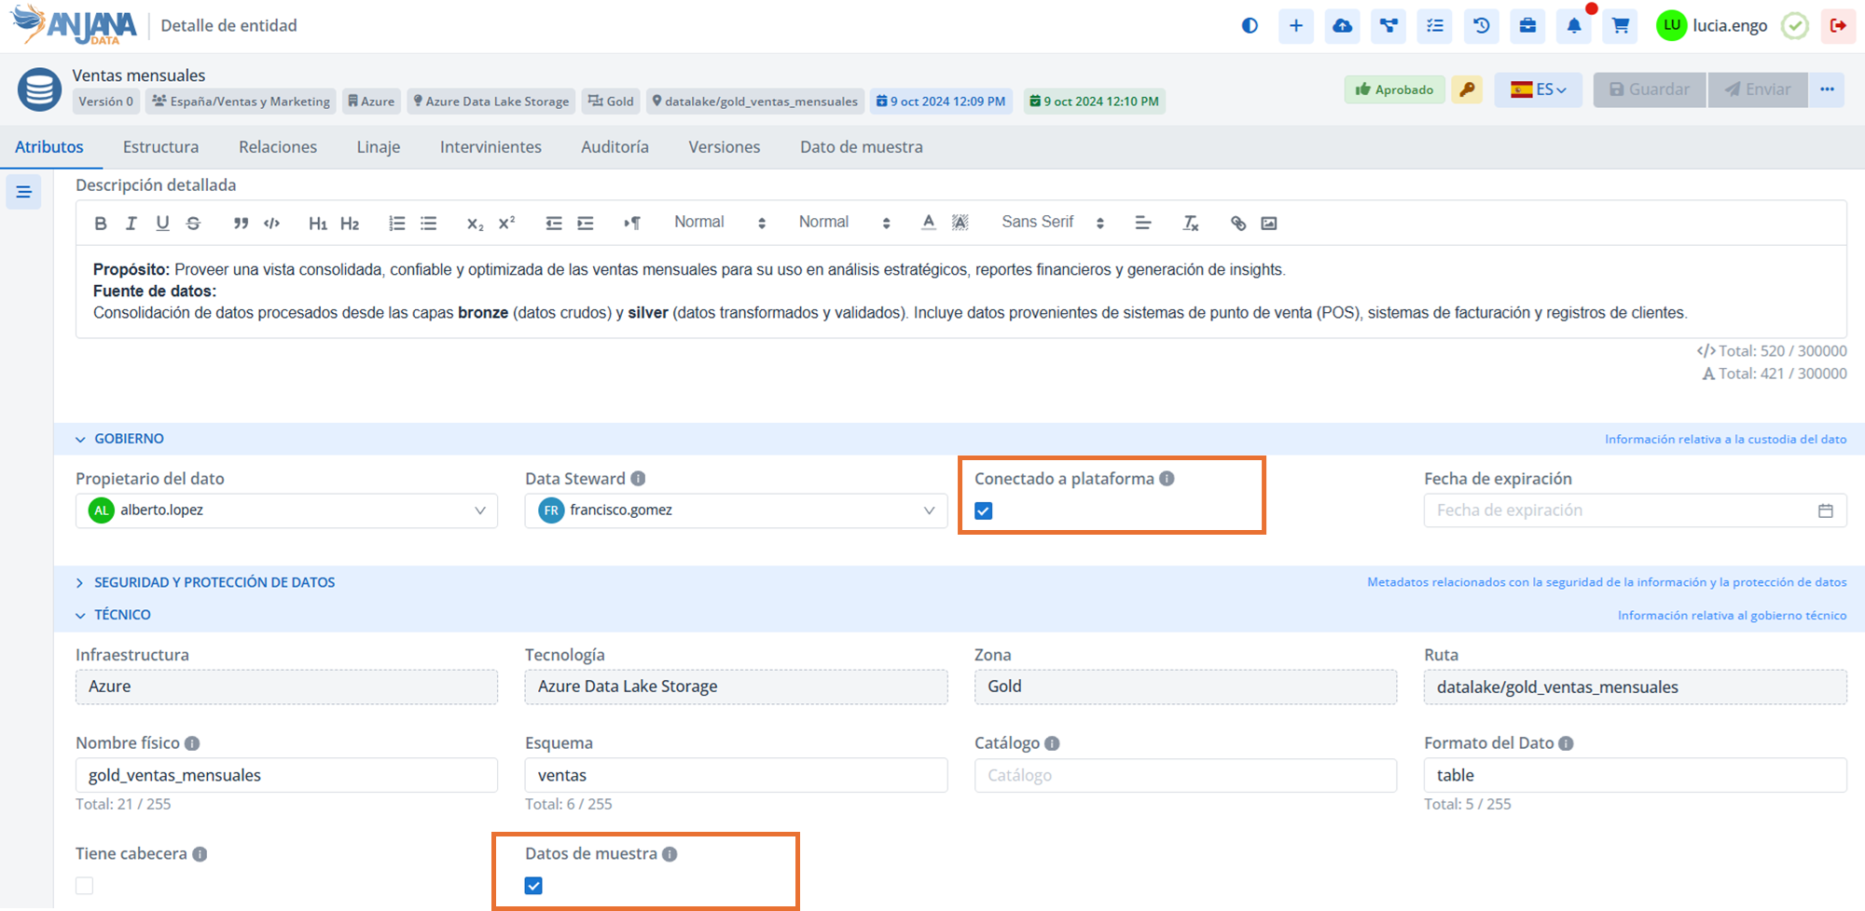Click the golden key icon
The height and width of the screenshot is (911, 1865).
pyautogui.click(x=1467, y=89)
